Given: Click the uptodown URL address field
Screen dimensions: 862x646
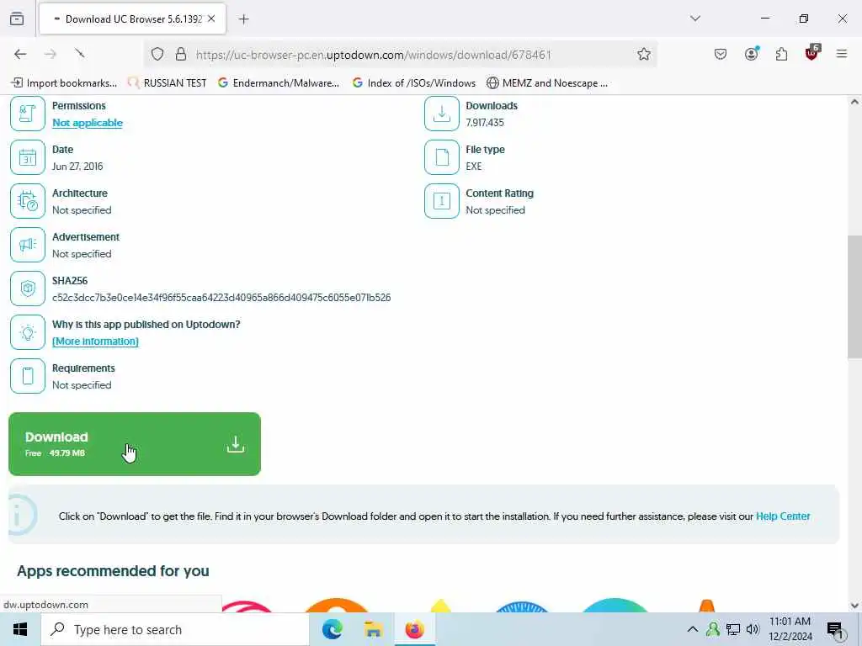Looking at the screenshot, I should [373, 55].
